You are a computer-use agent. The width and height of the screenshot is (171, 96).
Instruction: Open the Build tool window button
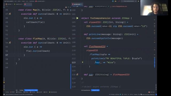click(x=46, y=92)
